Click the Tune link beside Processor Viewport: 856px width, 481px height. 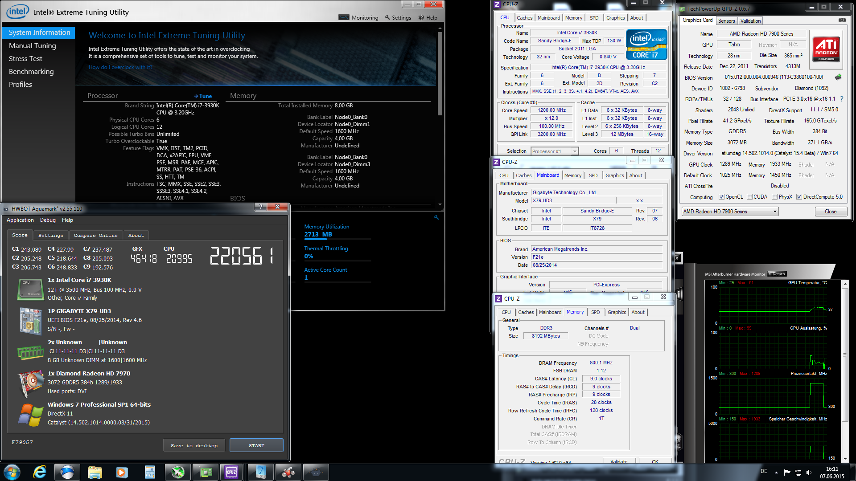click(x=203, y=96)
